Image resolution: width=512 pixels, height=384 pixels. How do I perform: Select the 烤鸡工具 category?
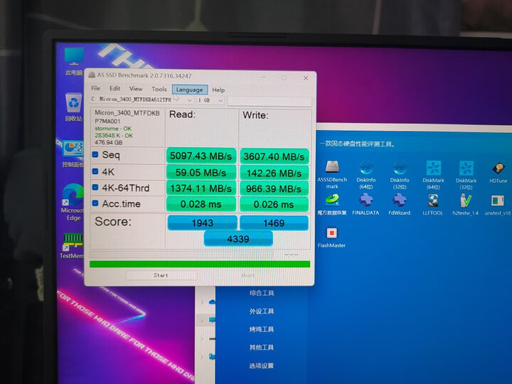click(262, 329)
